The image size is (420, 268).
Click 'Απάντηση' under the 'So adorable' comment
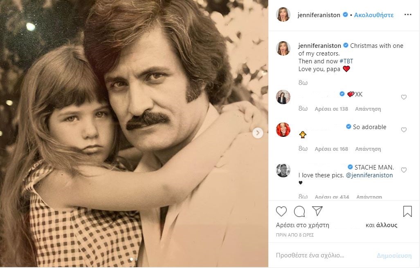click(368, 149)
